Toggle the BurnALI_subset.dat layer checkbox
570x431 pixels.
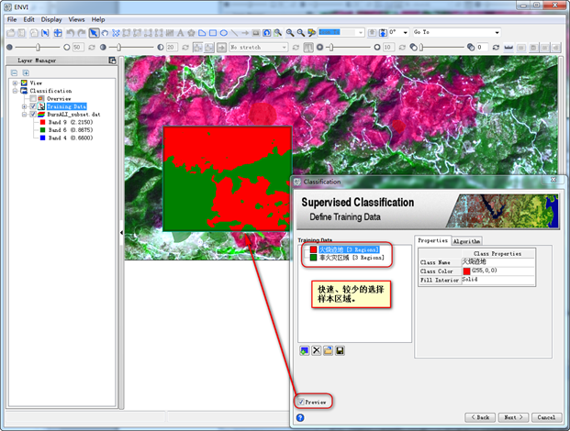tap(33, 114)
